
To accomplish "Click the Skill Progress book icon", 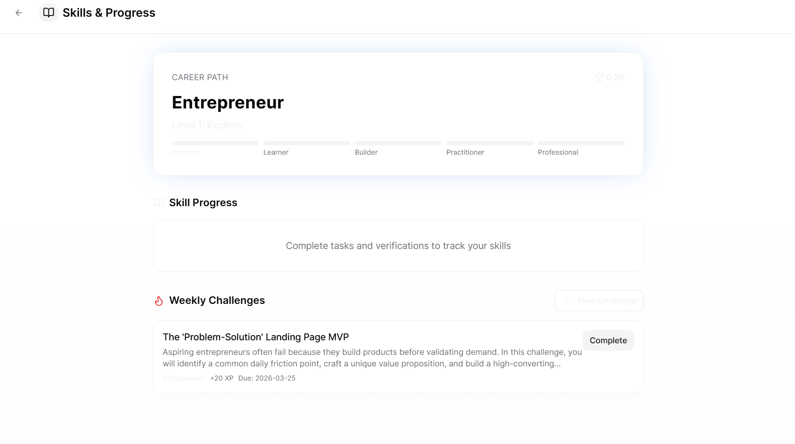I will (x=159, y=203).
